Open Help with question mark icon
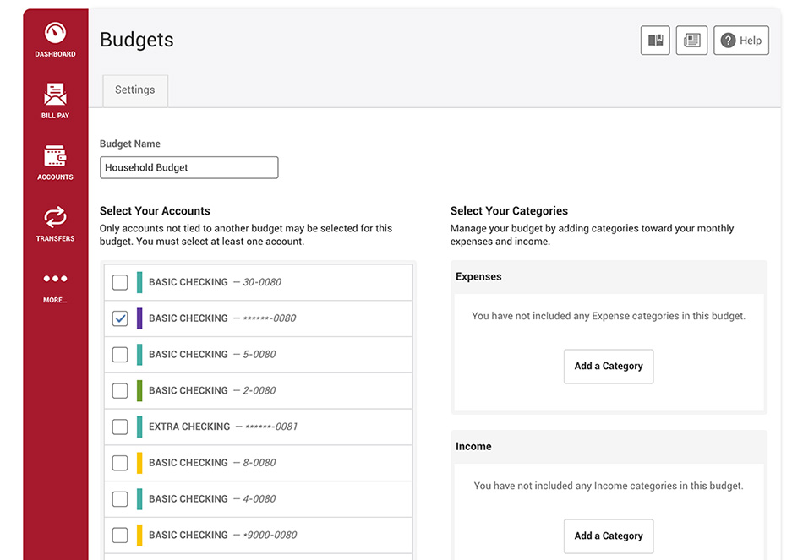The width and height of the screenshot is (803, 560). tap(741, 41)
